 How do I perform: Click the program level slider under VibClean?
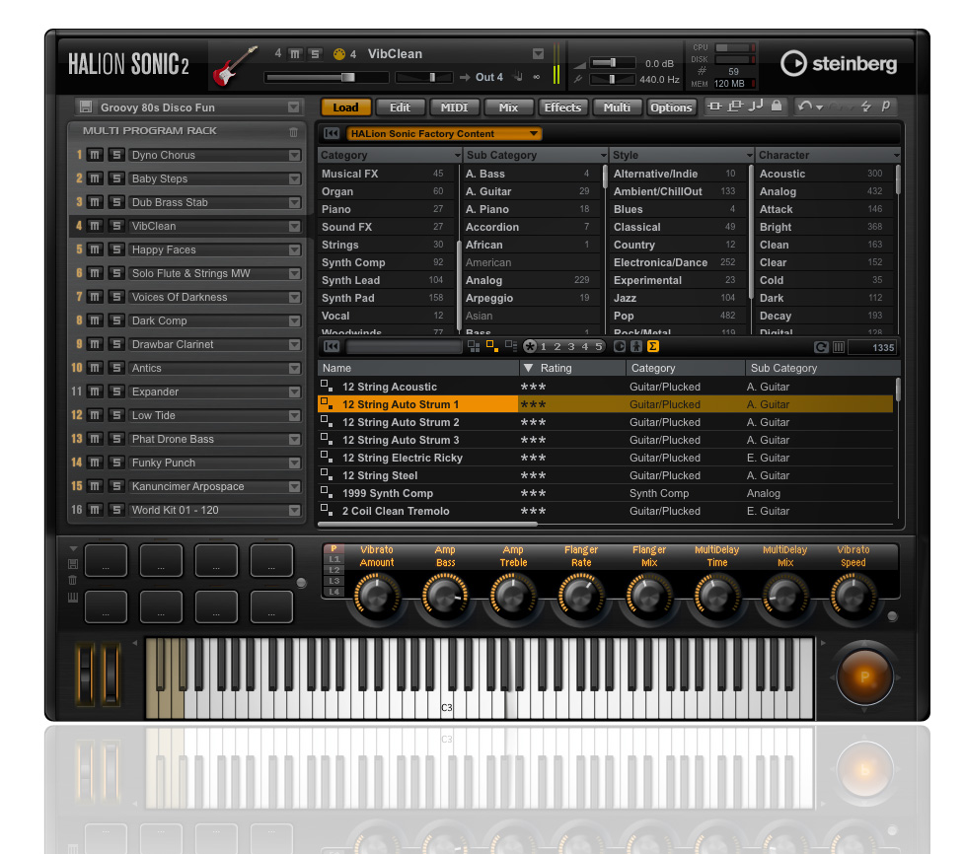(x=327, y=77)
